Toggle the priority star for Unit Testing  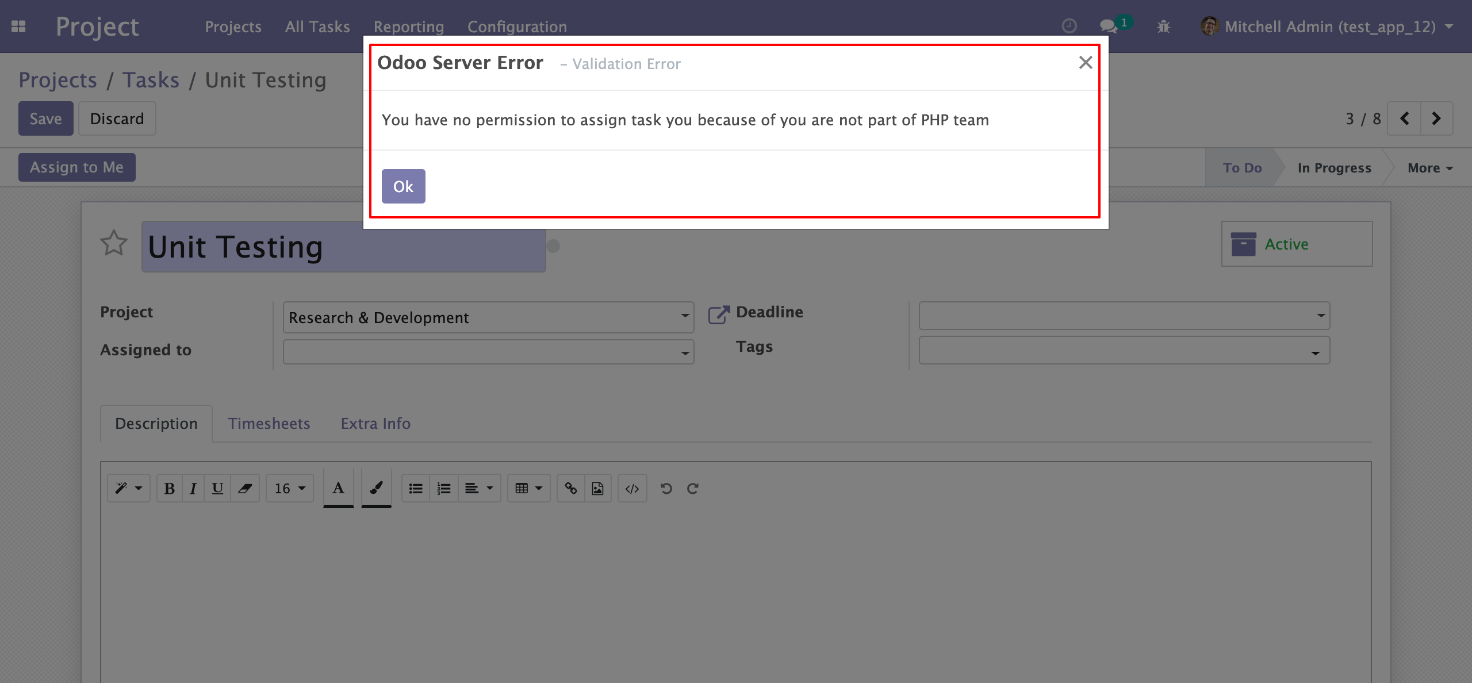(x=114, y=243)
